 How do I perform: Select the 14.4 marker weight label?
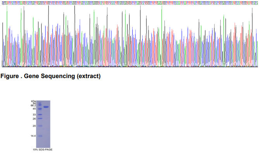[x=33, y=136]
